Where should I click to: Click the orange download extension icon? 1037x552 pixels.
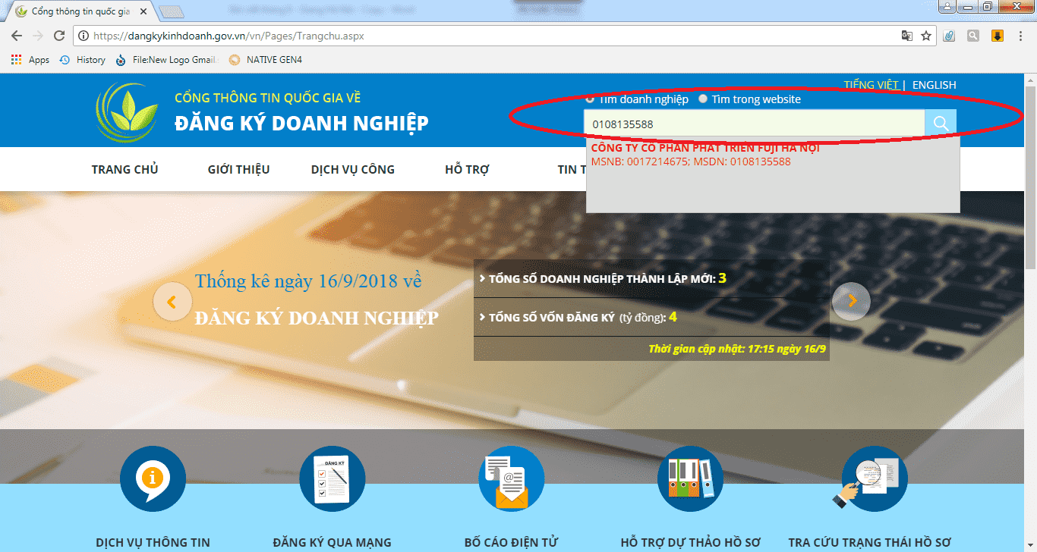click(998, 36)
